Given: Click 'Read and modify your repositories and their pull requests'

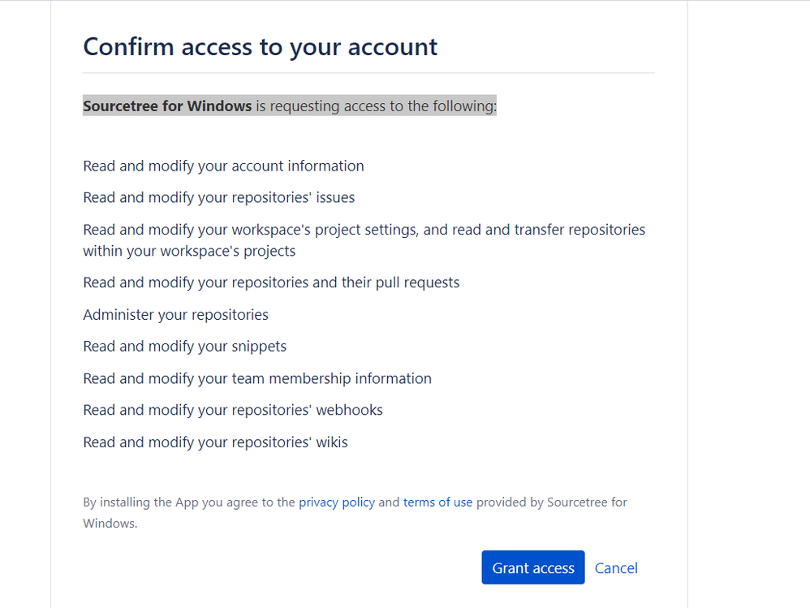Looking at the screenshot, I should [271, 282].
